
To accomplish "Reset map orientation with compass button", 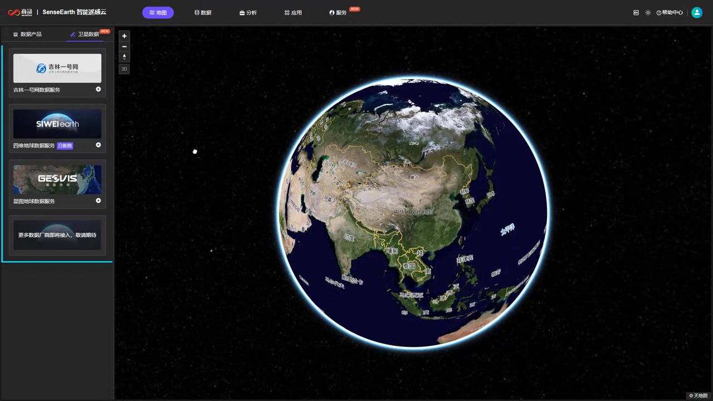I will 124,57.
